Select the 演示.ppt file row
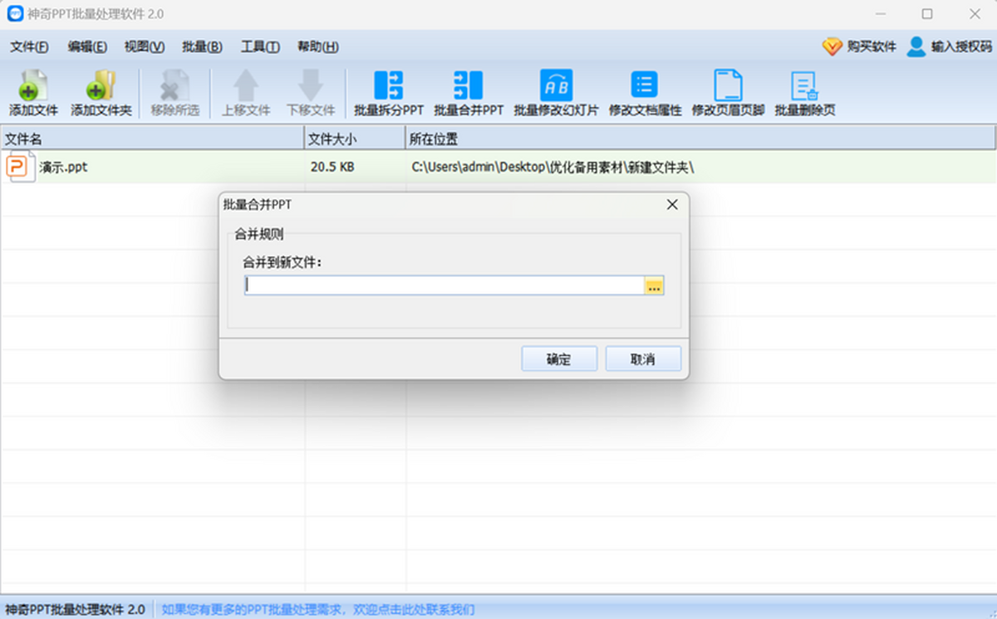This screenshot has height=619, width=997. point(498,167)
